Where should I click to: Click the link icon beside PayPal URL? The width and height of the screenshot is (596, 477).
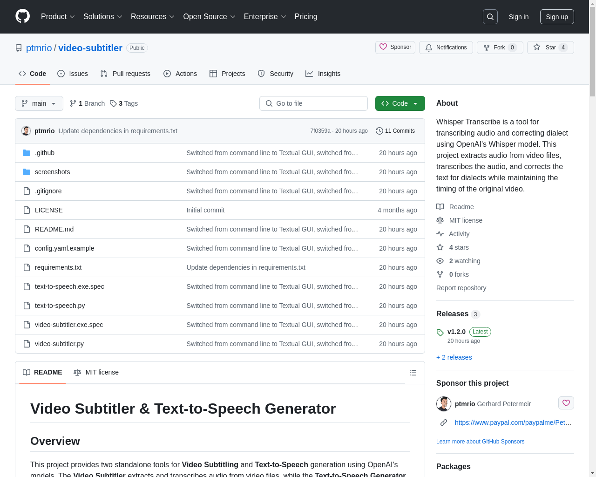pos(444,422)
